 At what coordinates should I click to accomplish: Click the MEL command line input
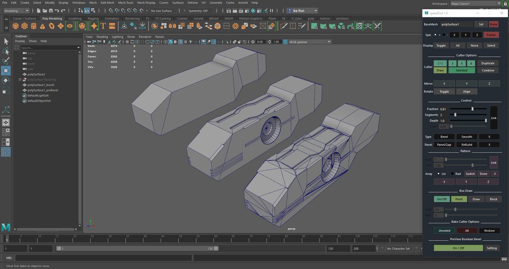point(103,258)
